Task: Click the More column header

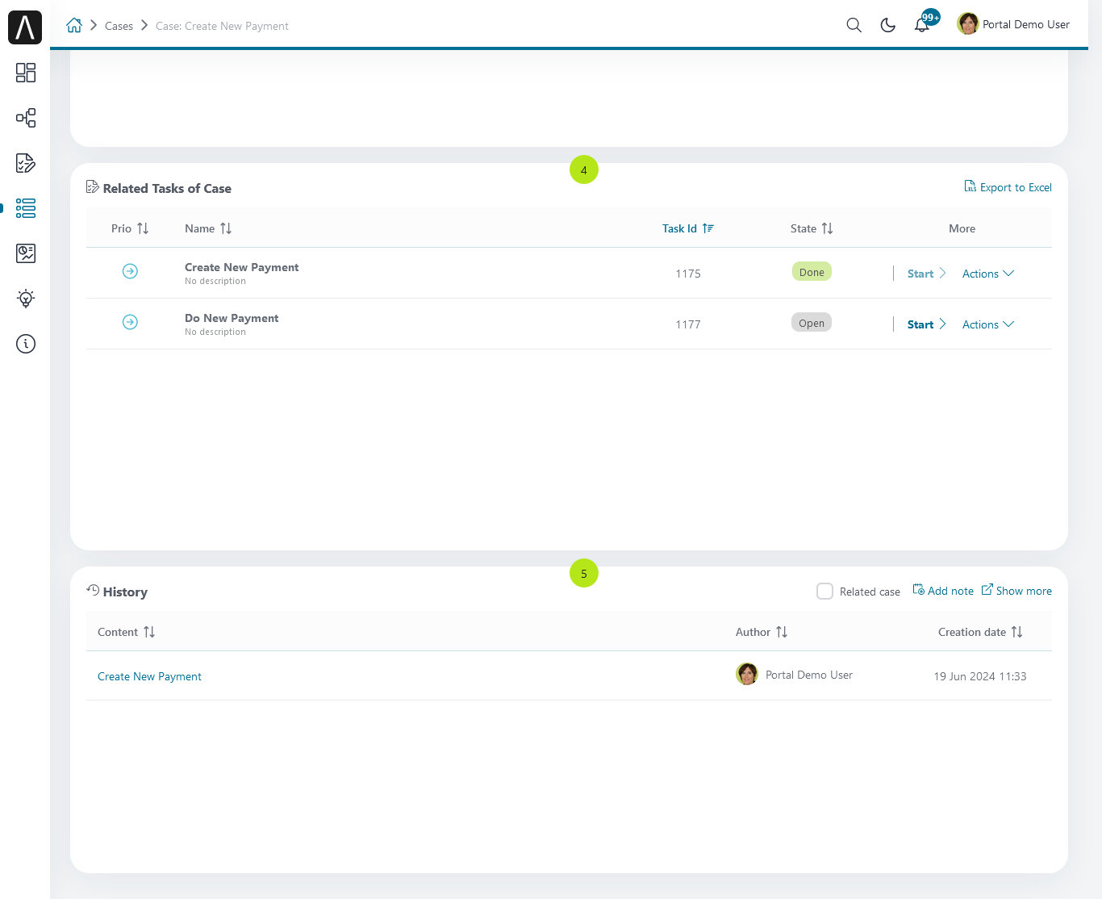Action: tap(962, 228)
